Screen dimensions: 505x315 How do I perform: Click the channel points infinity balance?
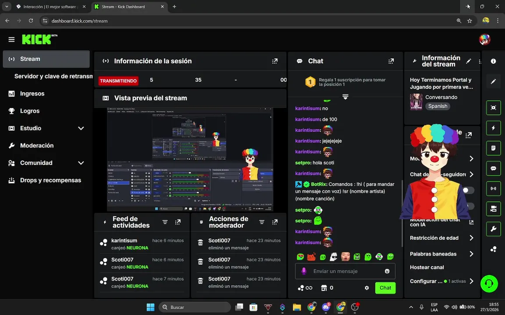point(305,288)
